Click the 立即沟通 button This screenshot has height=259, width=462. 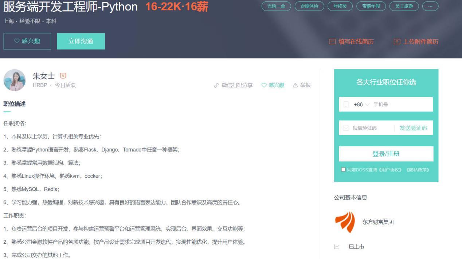pyautogui.click(x=81, y=41)
